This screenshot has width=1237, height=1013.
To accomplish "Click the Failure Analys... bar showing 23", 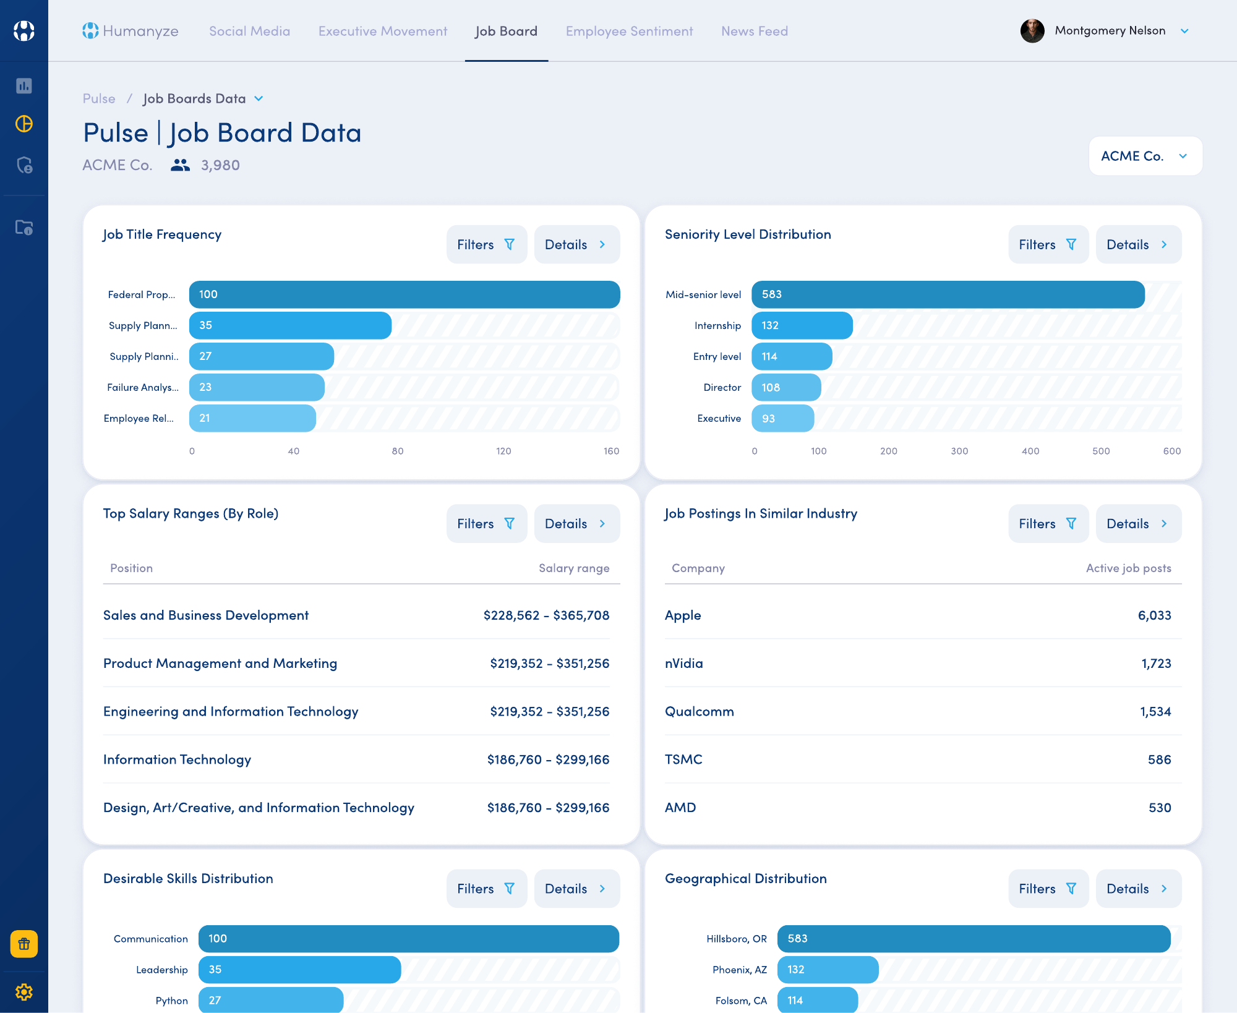I will tap(257, 387).
